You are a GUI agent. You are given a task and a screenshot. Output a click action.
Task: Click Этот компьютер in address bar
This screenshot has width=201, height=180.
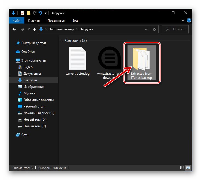pyautogui.click(x=61, y=29)
